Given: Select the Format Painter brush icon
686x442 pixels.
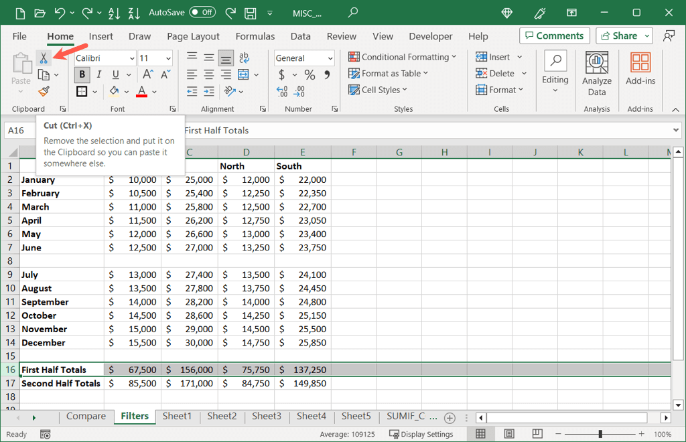Looking at the screenshot, I should point(44,90).
